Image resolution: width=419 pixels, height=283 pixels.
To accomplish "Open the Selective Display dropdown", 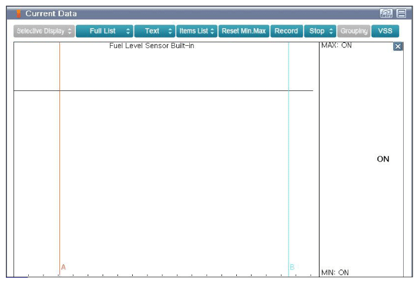I will [44, 31].
